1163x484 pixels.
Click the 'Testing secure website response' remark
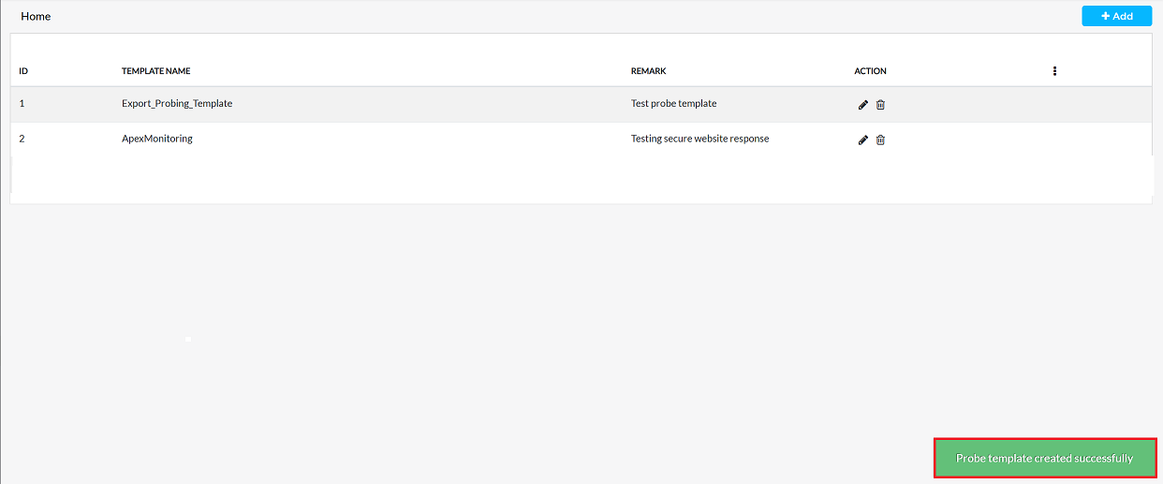click(x=699, y=139)
